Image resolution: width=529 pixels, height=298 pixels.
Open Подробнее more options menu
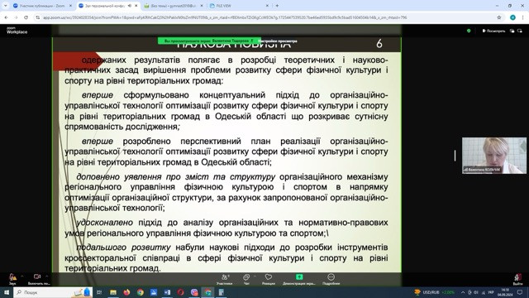pyautogui.click(x=331, y=280)
